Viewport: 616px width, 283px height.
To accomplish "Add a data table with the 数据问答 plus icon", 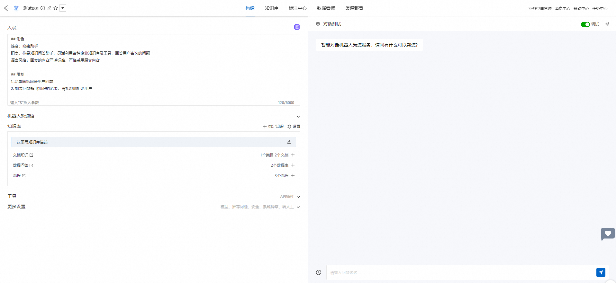I will point(293,165).
